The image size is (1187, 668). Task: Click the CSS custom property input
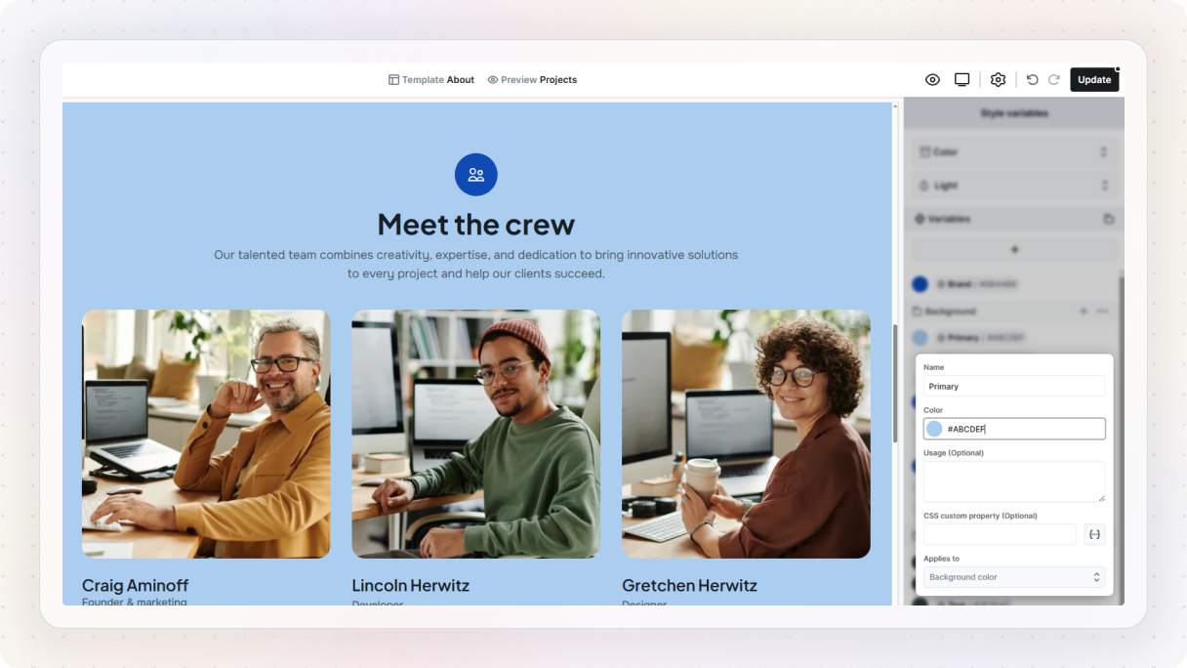pos(1000,534)
